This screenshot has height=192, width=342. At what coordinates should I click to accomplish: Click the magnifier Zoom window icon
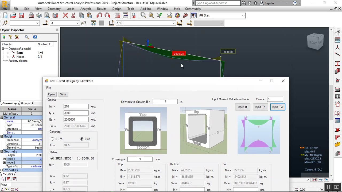[143, 15]
